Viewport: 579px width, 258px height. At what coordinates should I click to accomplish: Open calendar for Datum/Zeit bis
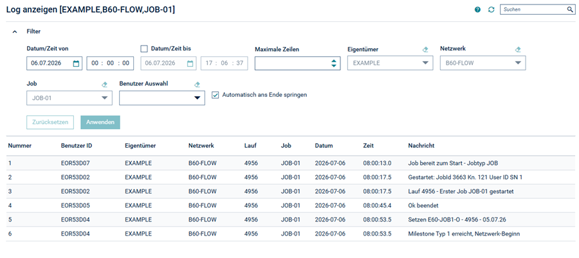(190, 63)
